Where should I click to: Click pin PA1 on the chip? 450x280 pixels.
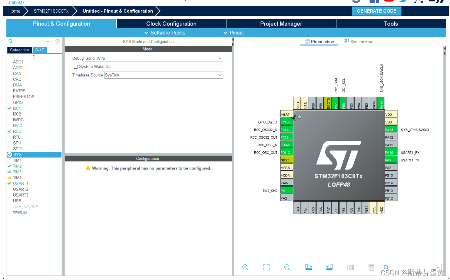tap(287, 191)
